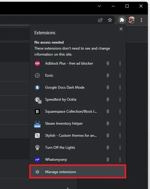Close the Chrome window
The height and width of the screenshot is (189, 150).
(x=141, y=6)
